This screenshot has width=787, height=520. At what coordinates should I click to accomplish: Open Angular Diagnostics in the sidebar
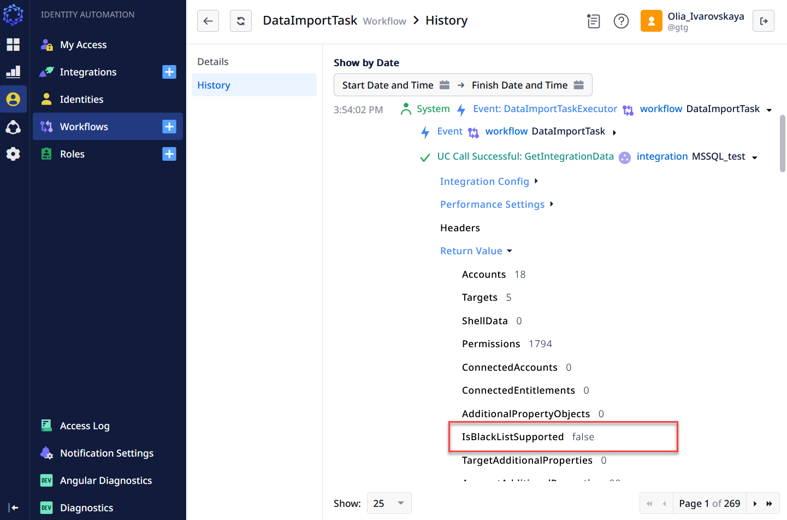[108, 480]
